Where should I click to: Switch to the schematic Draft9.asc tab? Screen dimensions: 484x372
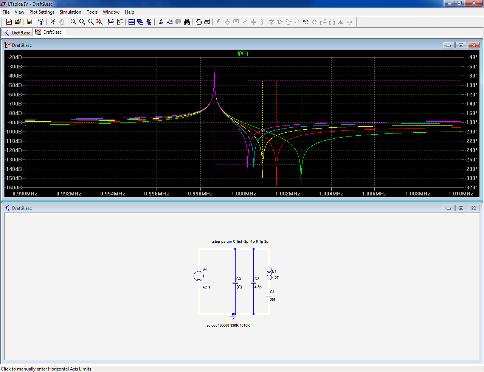click(17, 33)
